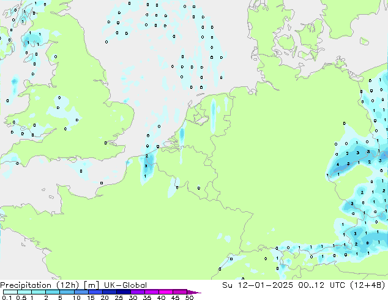
Task: Click the 0.5–1 precipitation legend swatch
Action: click(24, 292)
